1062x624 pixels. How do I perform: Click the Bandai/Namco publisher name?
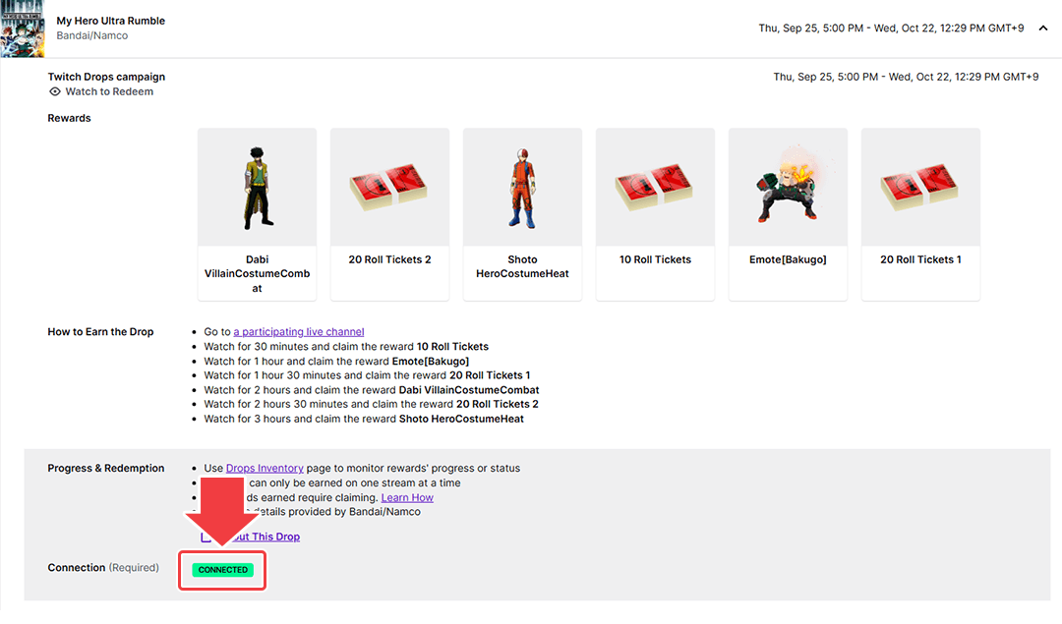click(x=92, y=36)
